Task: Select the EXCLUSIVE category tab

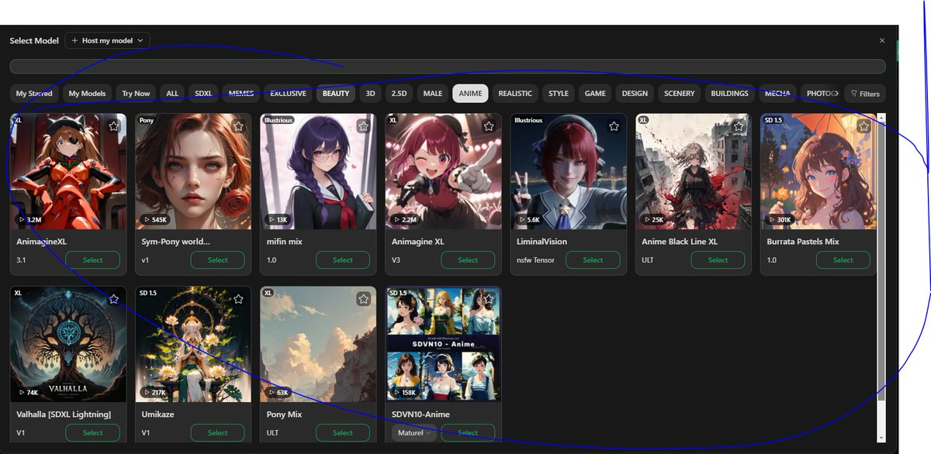Action: pyautogui.click(x=288, y=94)
